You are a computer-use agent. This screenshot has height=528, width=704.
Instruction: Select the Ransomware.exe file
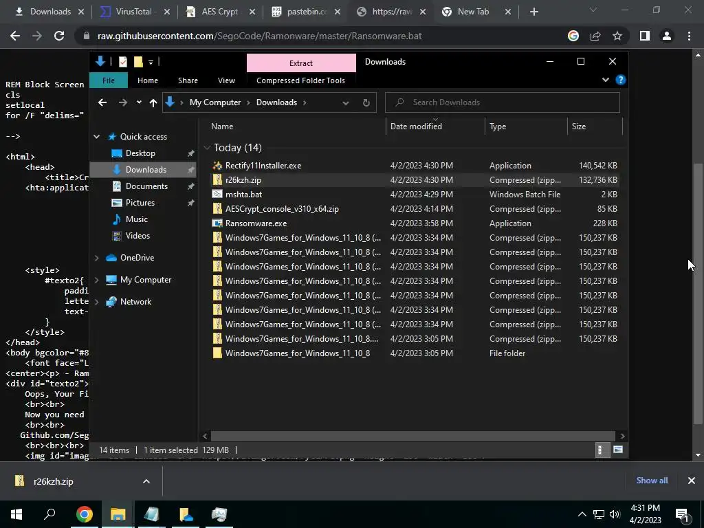coord(256,223)
